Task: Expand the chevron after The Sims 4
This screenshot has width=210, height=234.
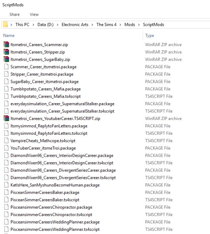Action: point(121,25)
